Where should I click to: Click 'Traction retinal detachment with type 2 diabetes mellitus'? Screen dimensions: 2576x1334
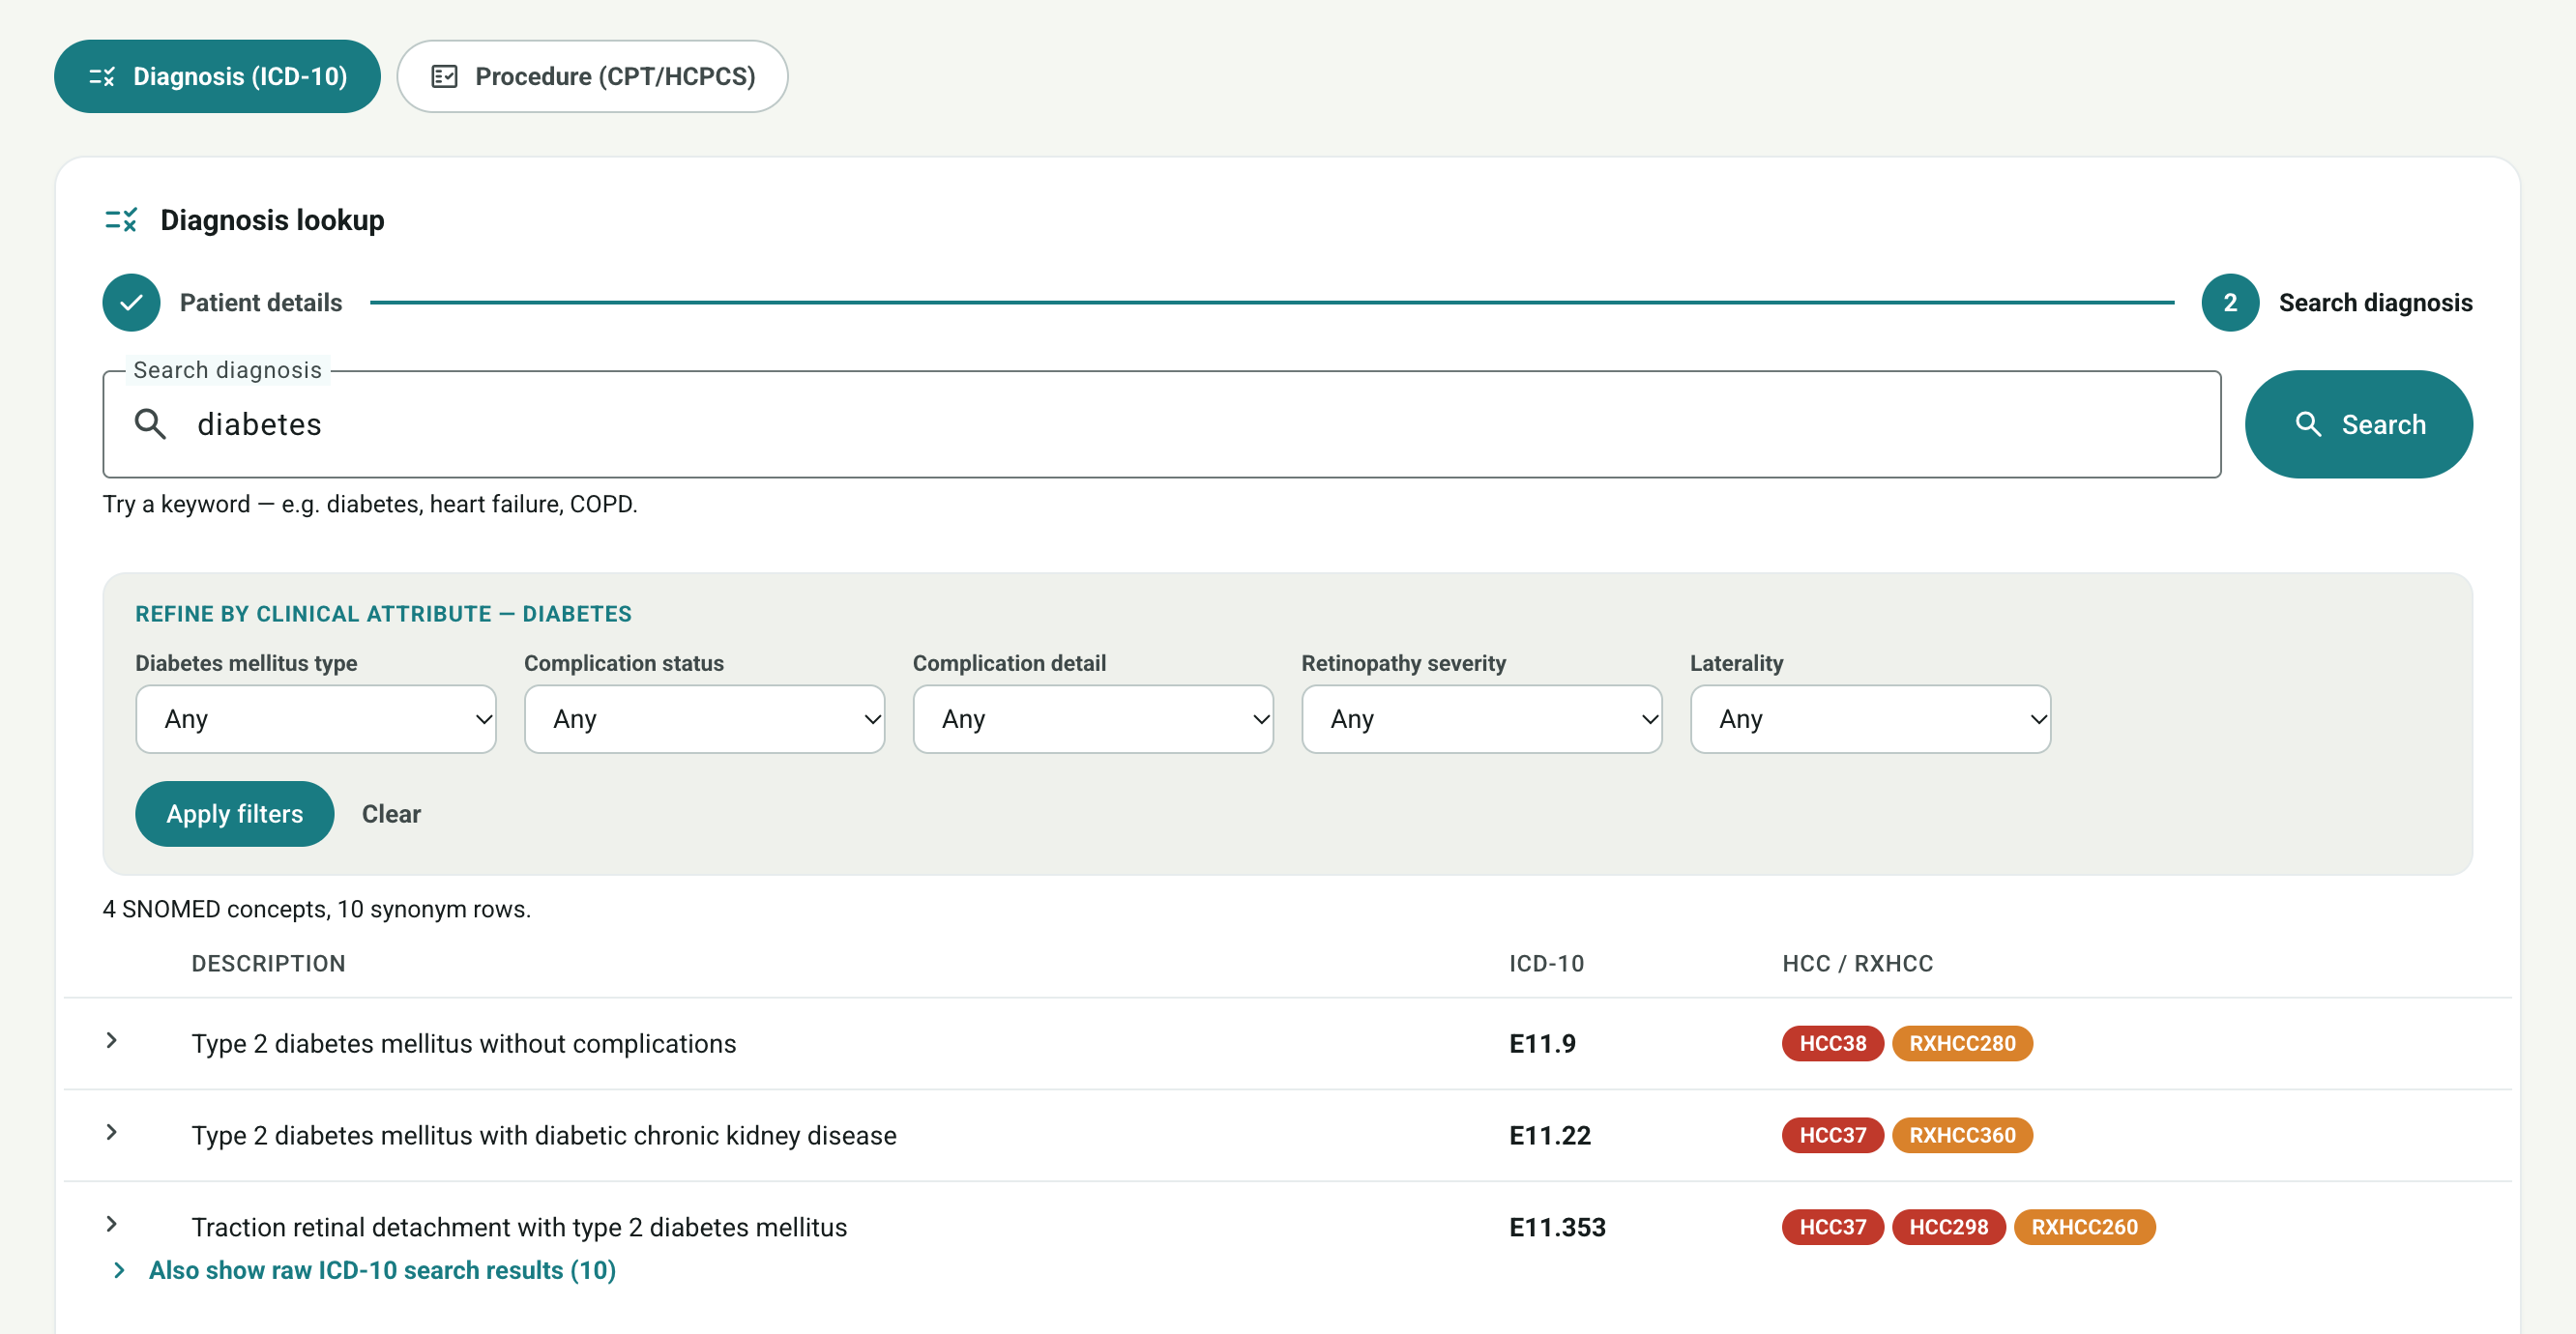coord(519,1228)
